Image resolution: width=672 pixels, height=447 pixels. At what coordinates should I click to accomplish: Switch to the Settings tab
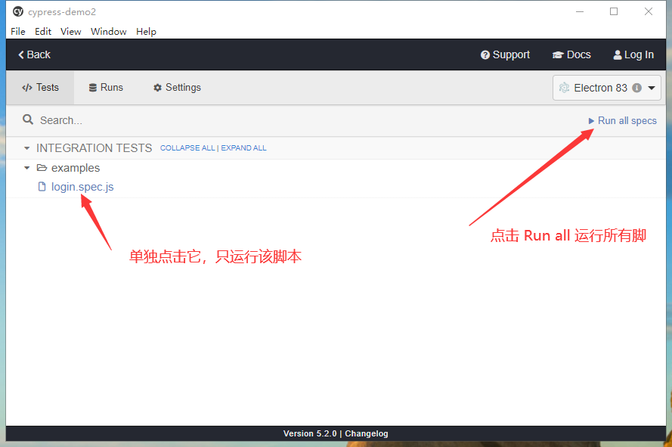pos(177,88)
